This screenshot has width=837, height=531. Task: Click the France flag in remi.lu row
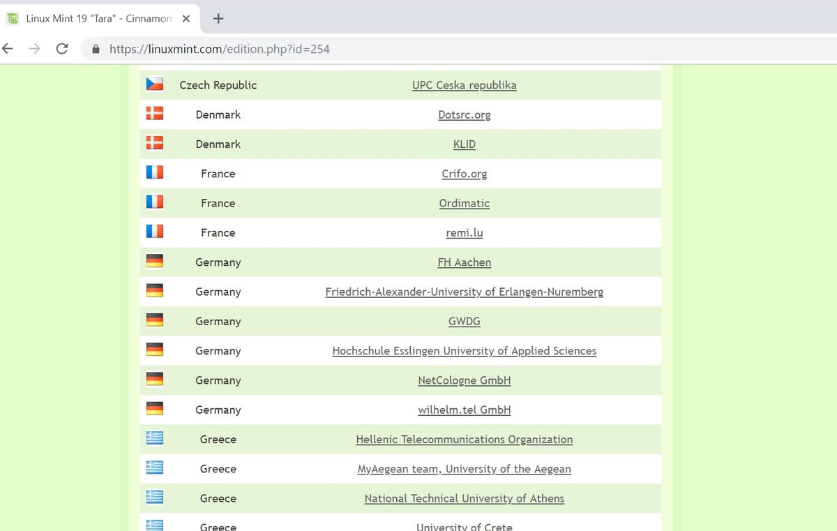pos(154,232)
